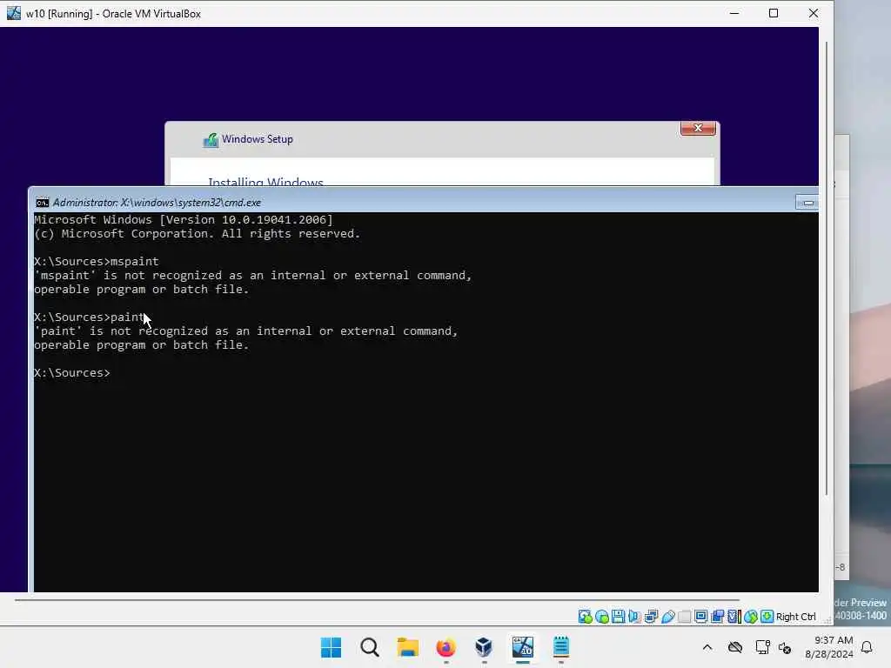Click the VirtualBox window vertical scrollbar

click(x=827, y=267)
